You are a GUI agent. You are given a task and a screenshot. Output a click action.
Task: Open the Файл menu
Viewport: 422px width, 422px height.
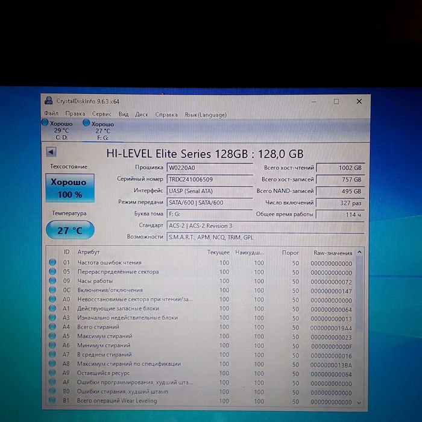click(51, 113)
